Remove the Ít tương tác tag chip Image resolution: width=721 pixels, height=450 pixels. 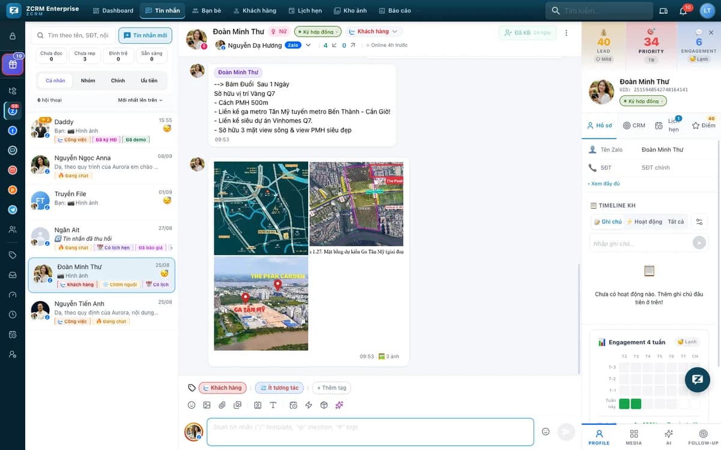coord(279,388)
